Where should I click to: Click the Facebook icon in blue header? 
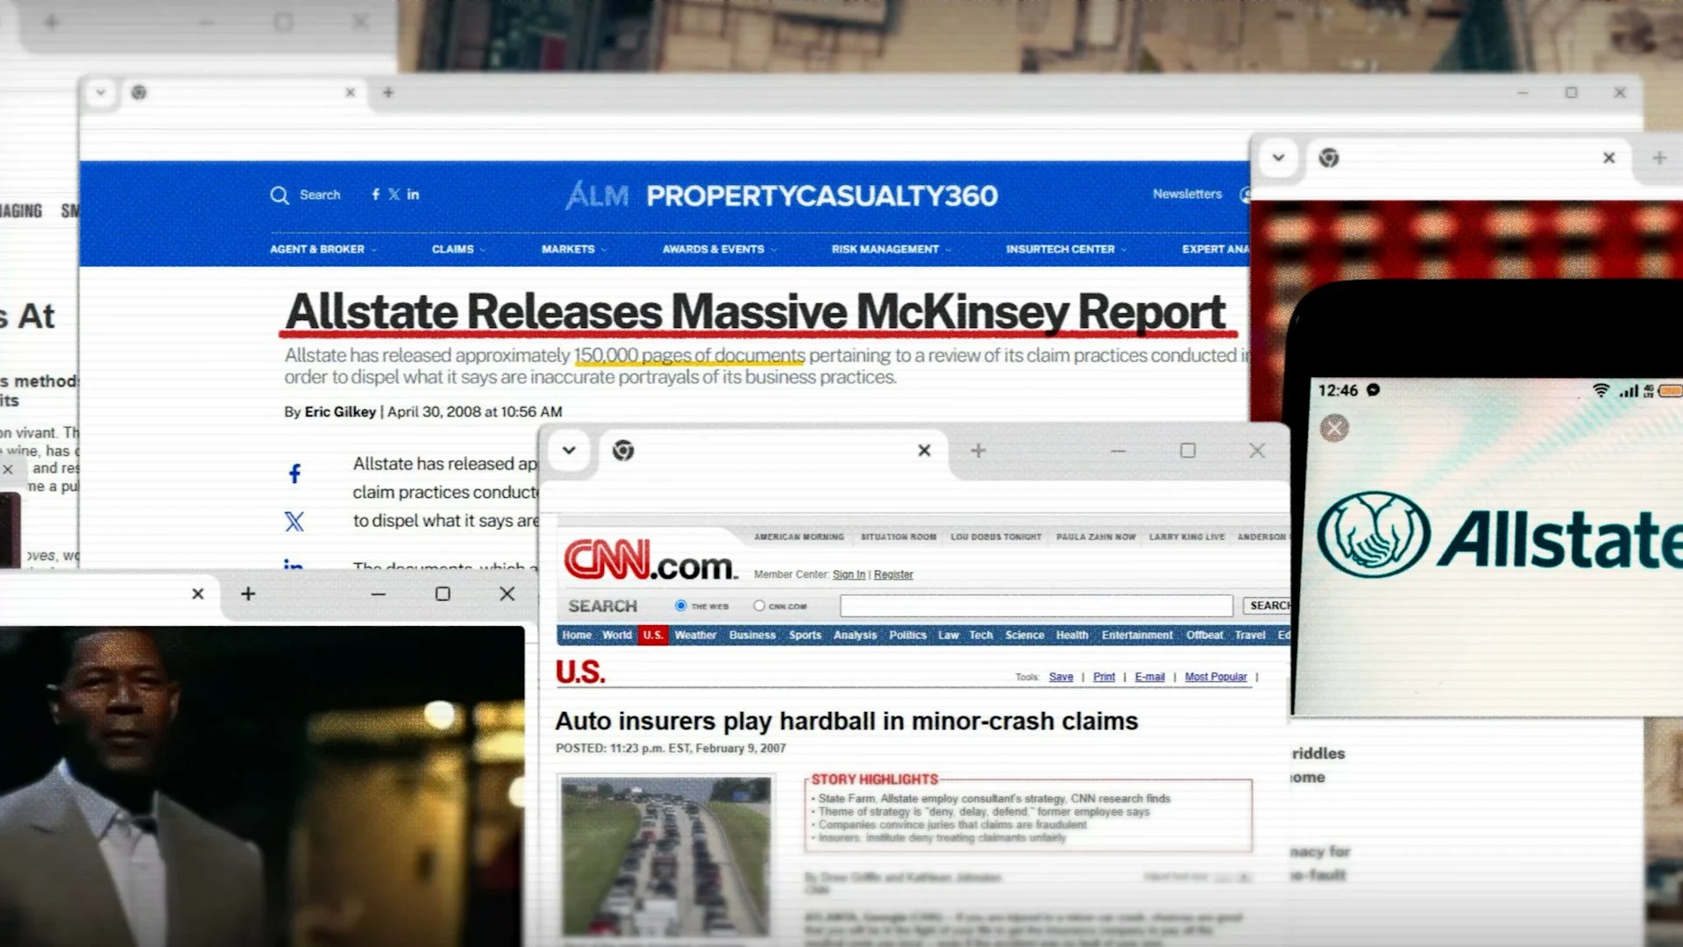click(375, 195)
